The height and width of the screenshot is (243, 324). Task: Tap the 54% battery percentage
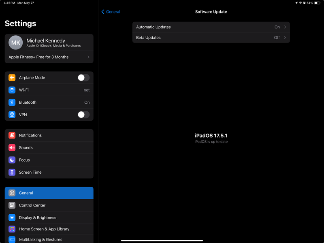310,3
